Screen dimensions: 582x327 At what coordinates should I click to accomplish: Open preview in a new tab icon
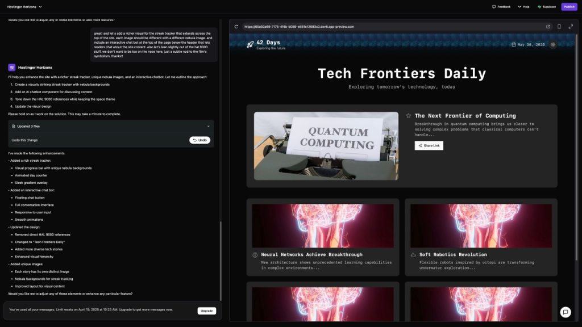[548, 27]
